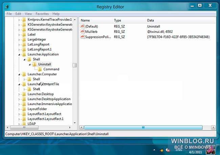Click the (Default) value string icon
The image size is (220, 155).
click(x=82, y=26)
